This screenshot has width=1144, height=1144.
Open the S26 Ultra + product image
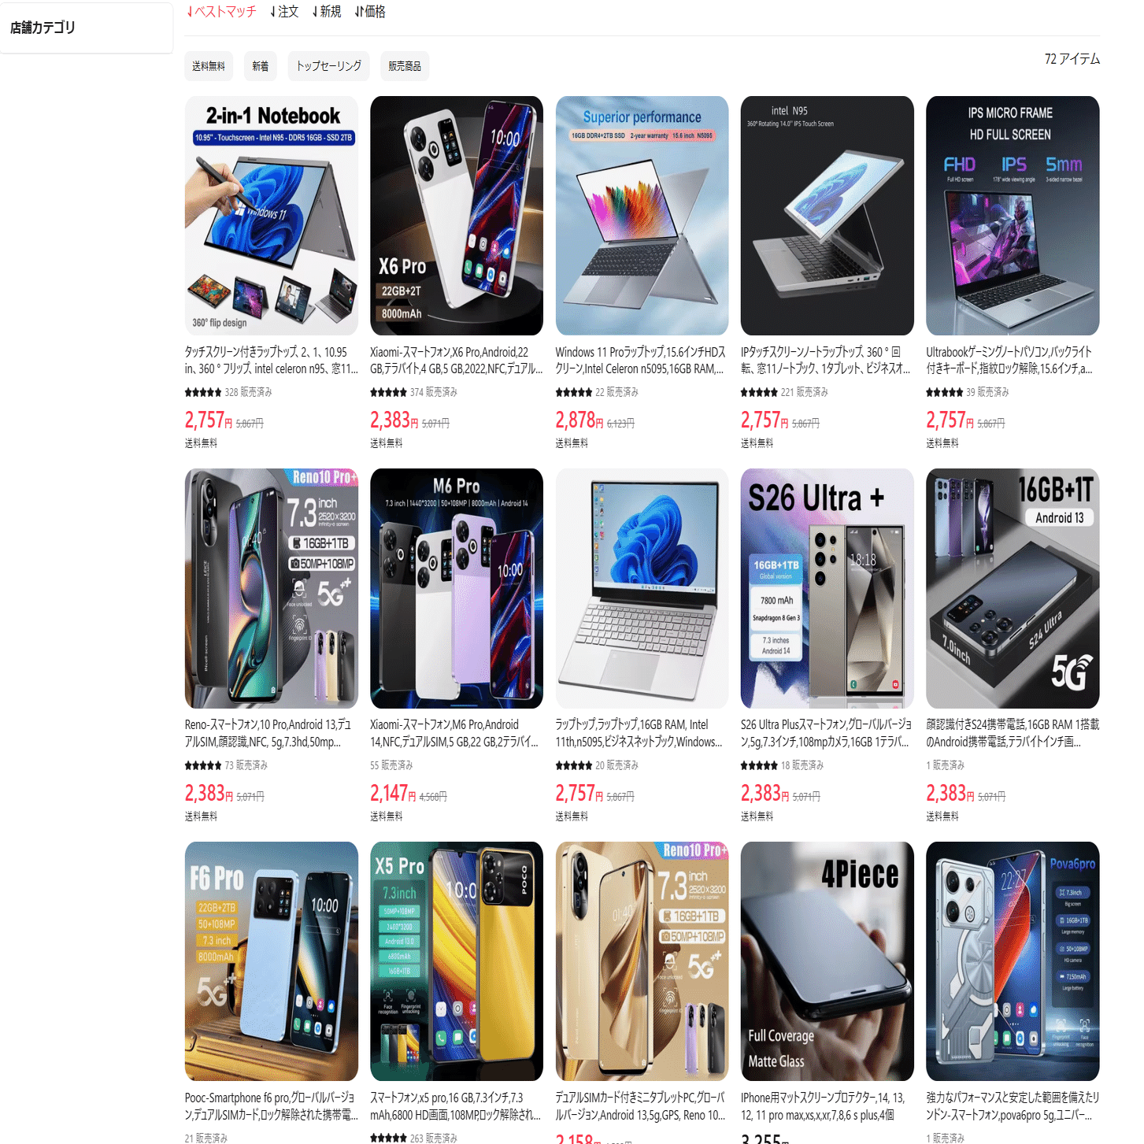[827, 589]
